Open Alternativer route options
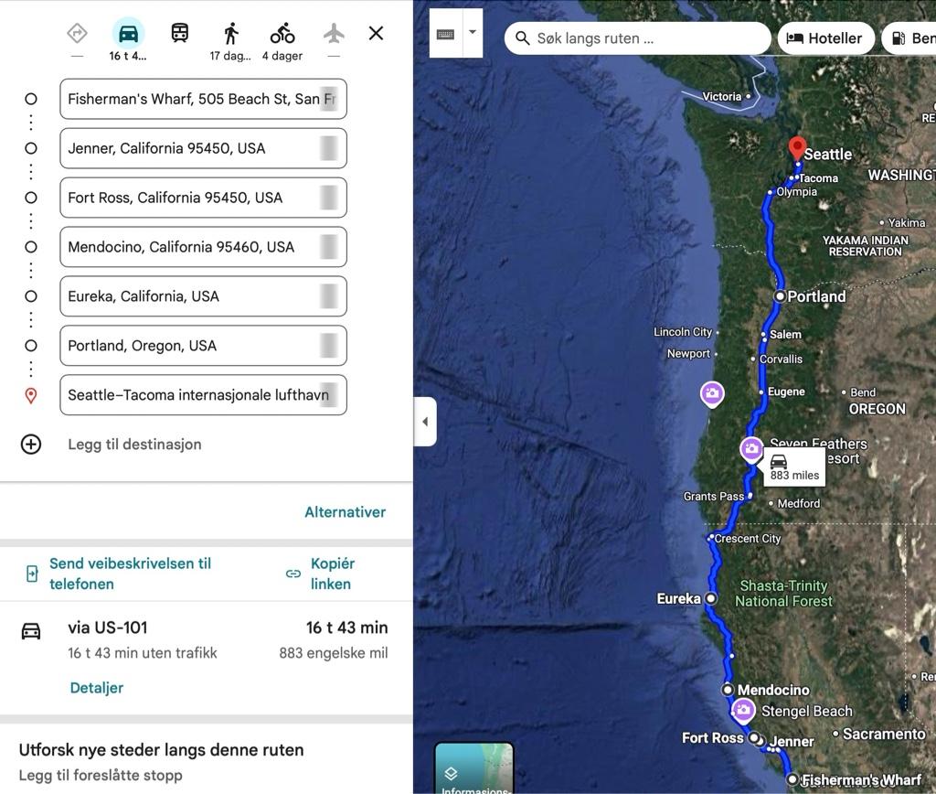Image resolution: width=936 pixels, height=794 pixels. coord(345,512)
